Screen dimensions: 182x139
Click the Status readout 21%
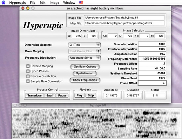[155, 96]
